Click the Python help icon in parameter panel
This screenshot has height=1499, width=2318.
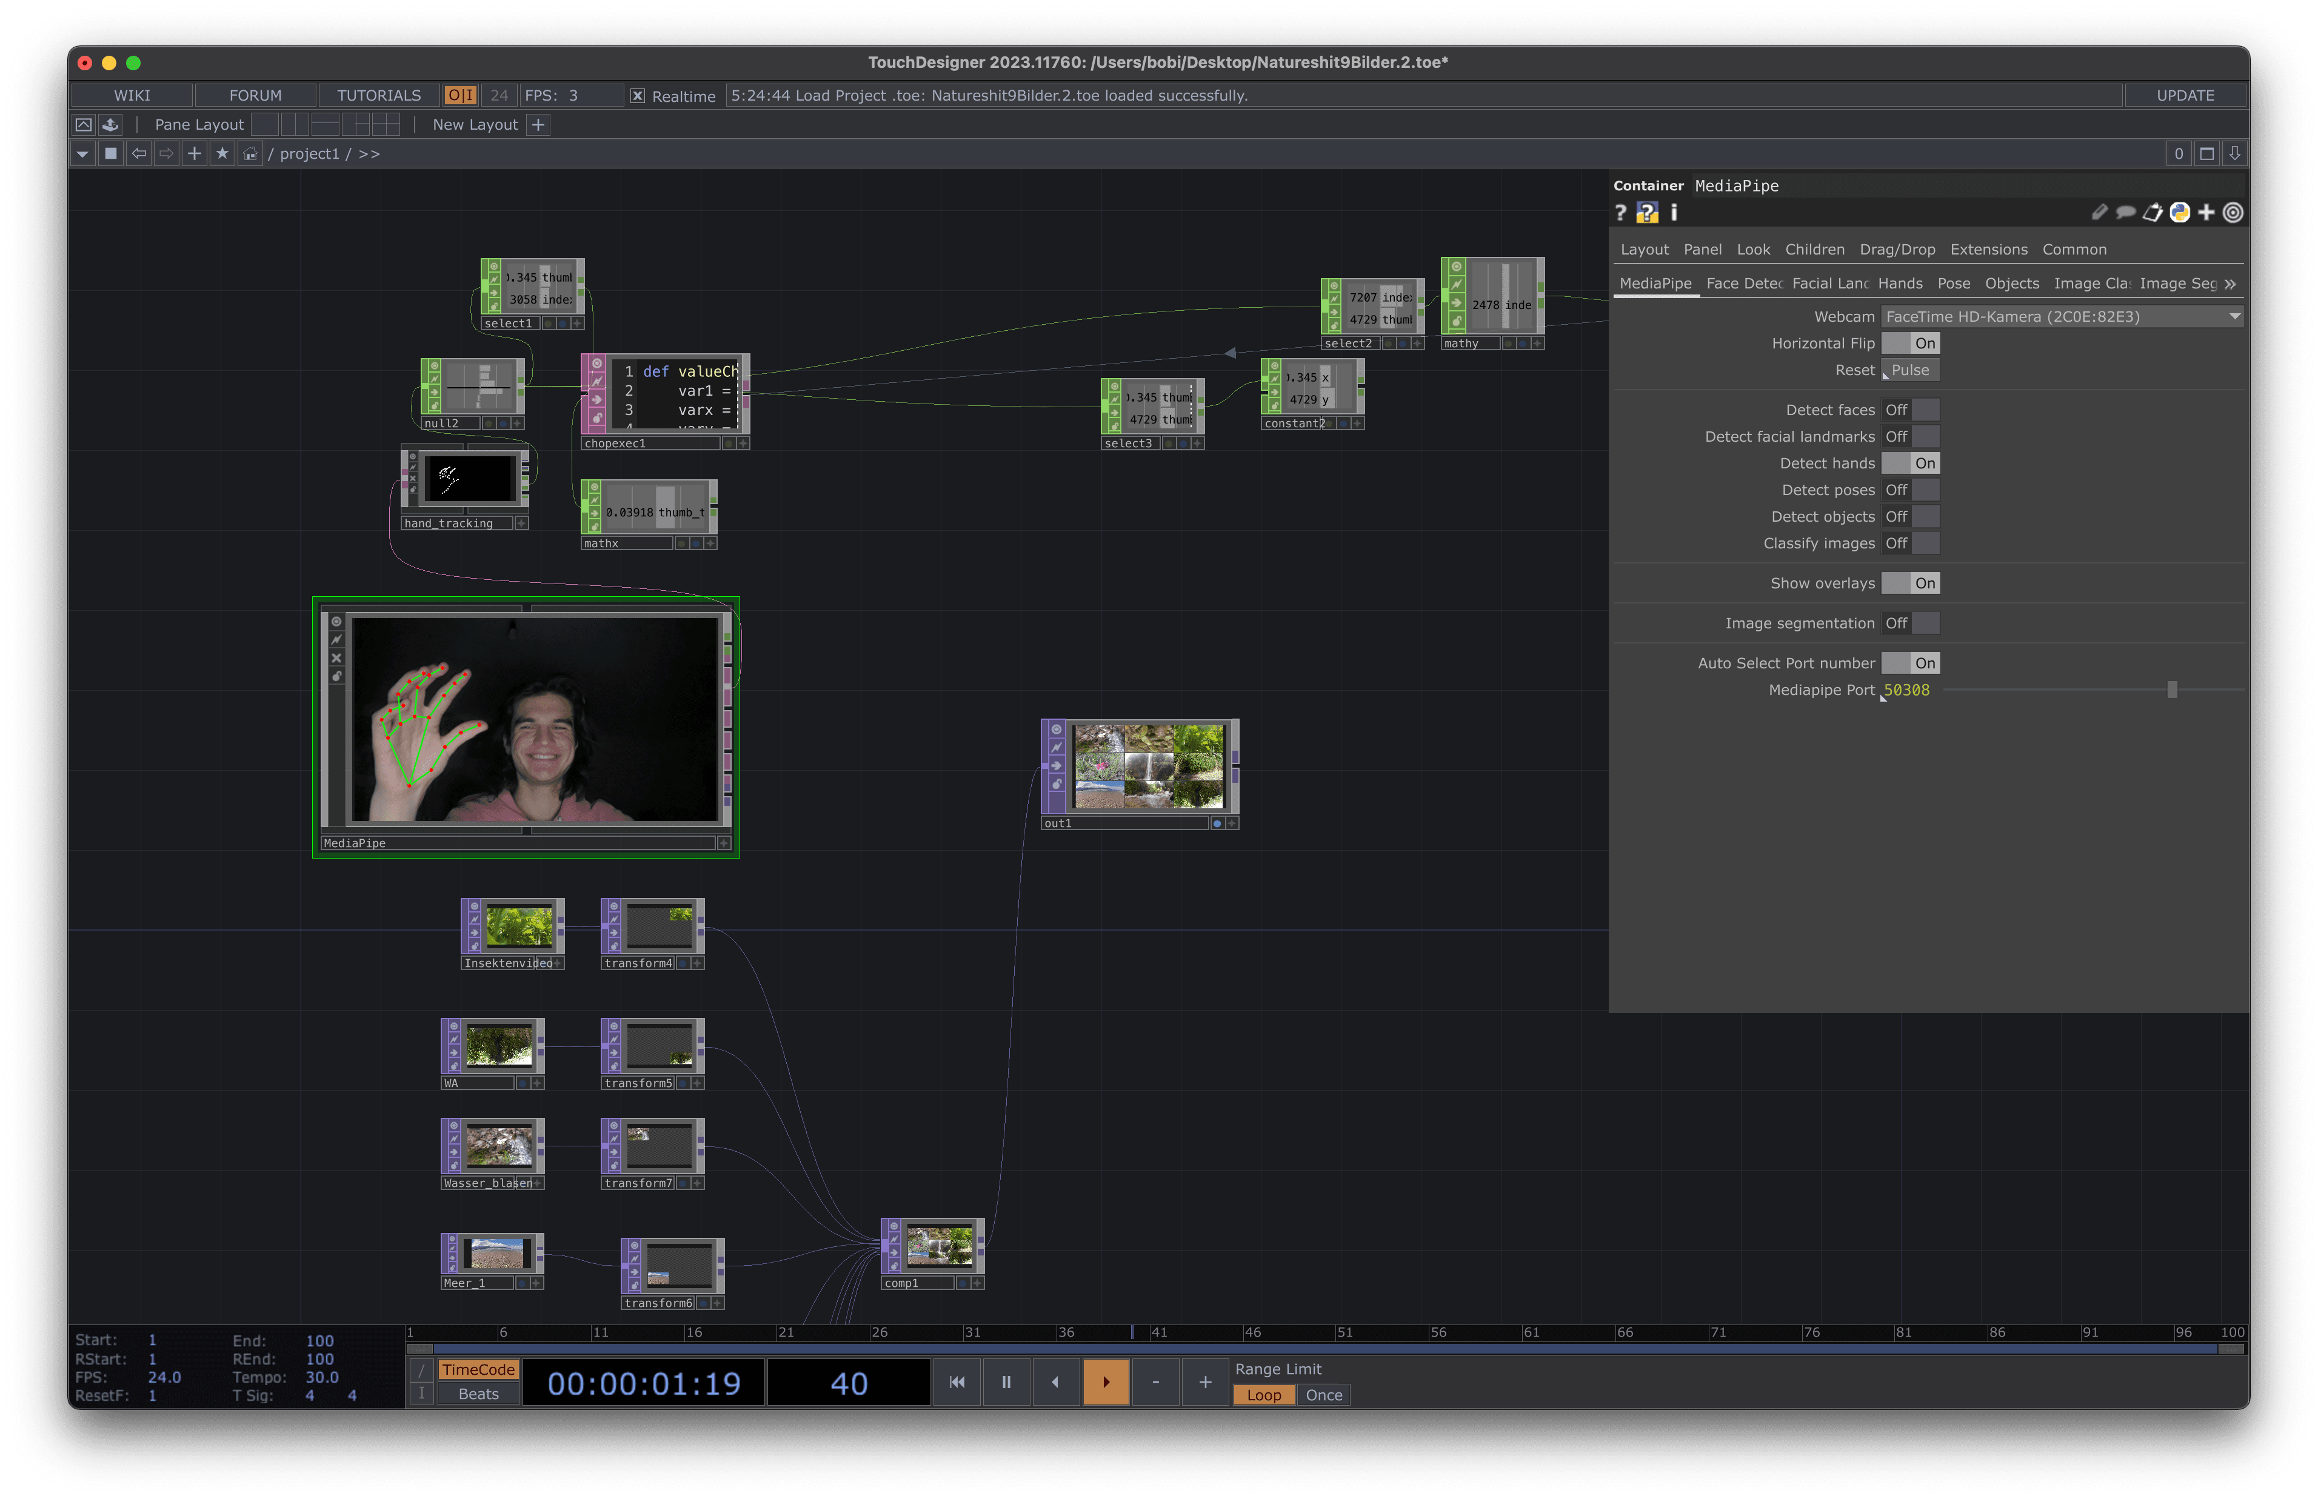[x=1646, y=212]
